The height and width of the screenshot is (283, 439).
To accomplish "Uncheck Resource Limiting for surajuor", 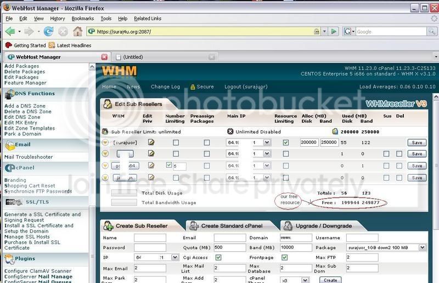I will (x=285, y=142).
